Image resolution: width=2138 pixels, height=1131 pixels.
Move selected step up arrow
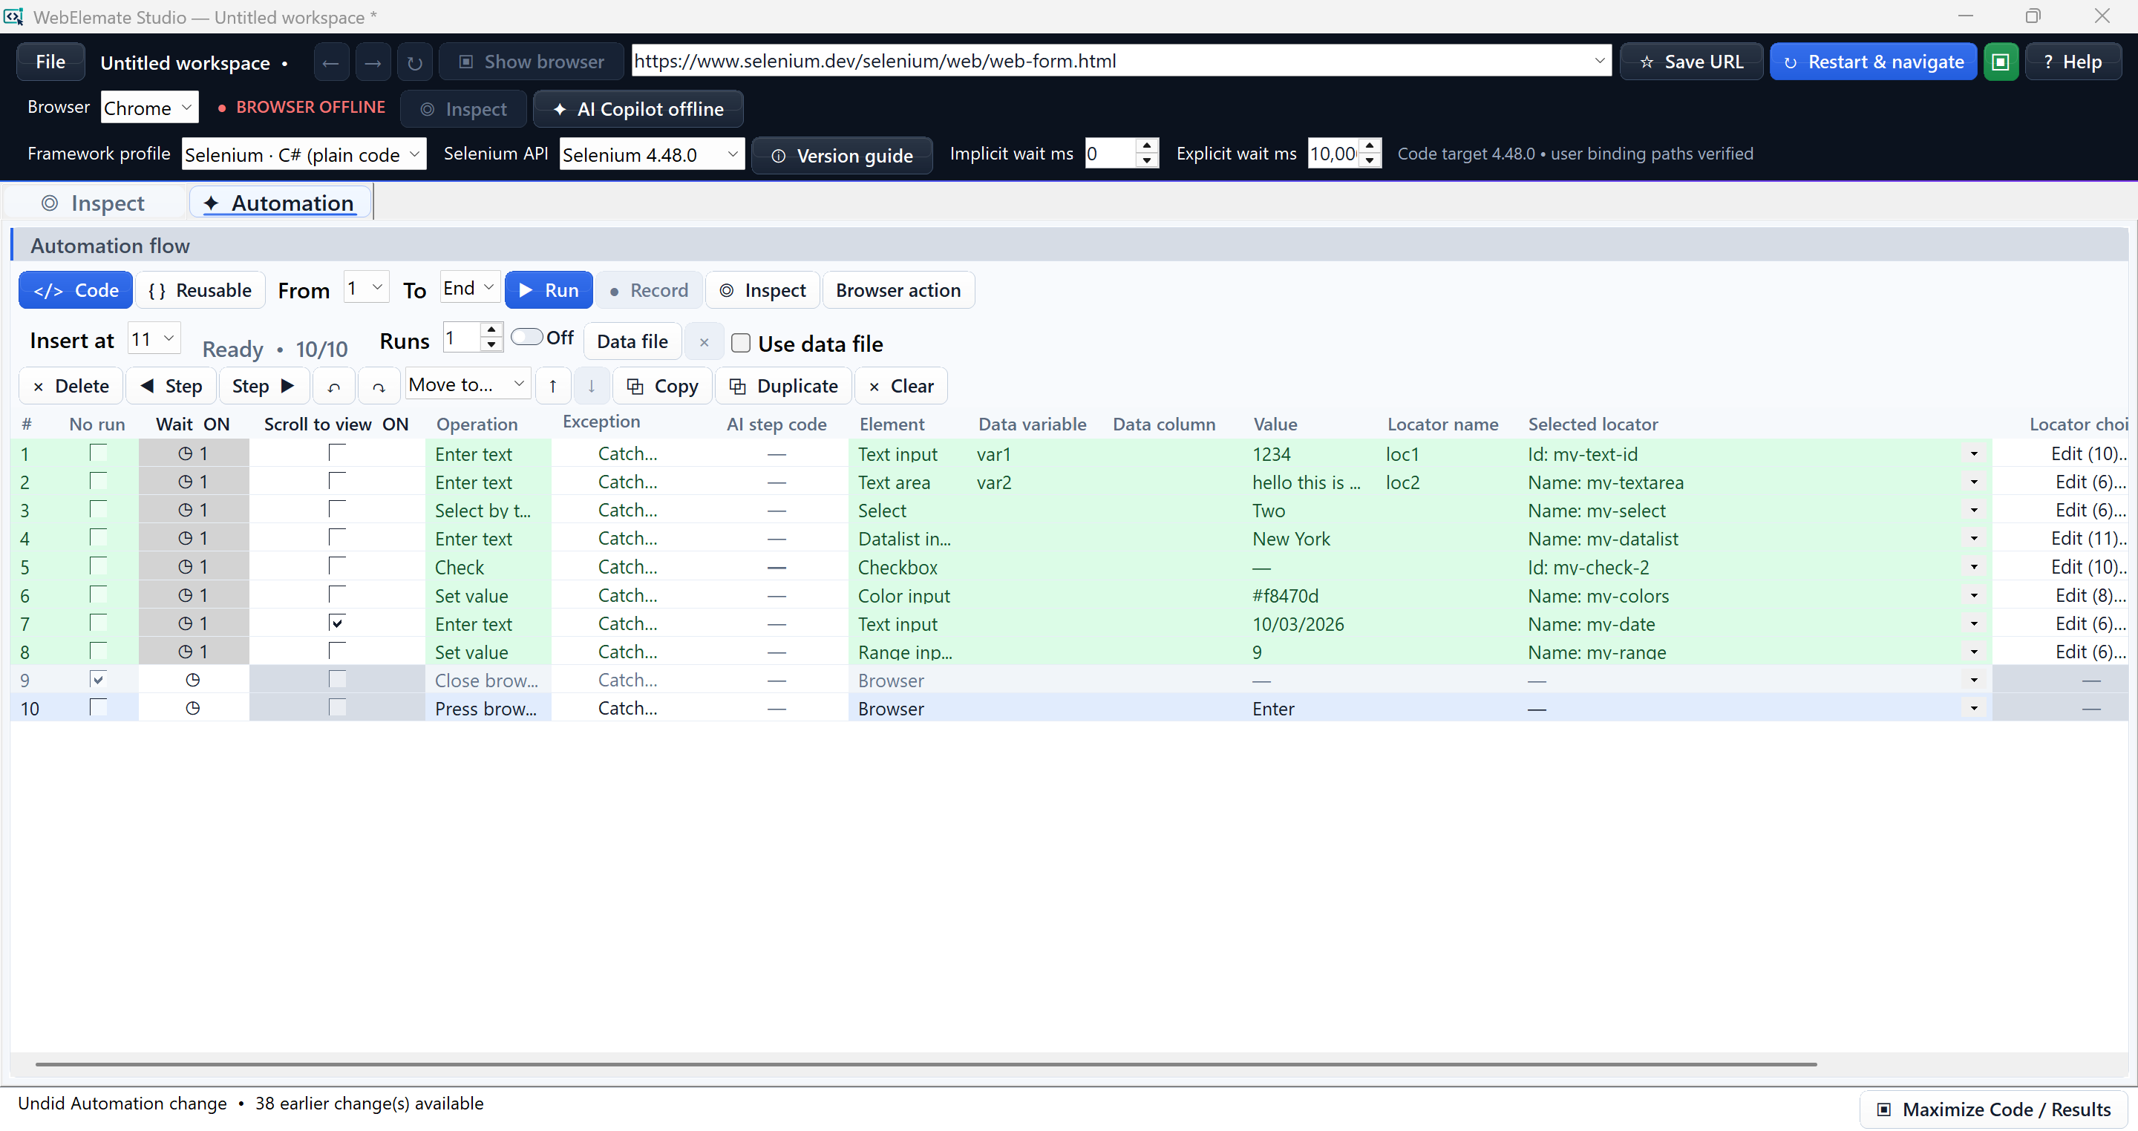click(553, 386)
